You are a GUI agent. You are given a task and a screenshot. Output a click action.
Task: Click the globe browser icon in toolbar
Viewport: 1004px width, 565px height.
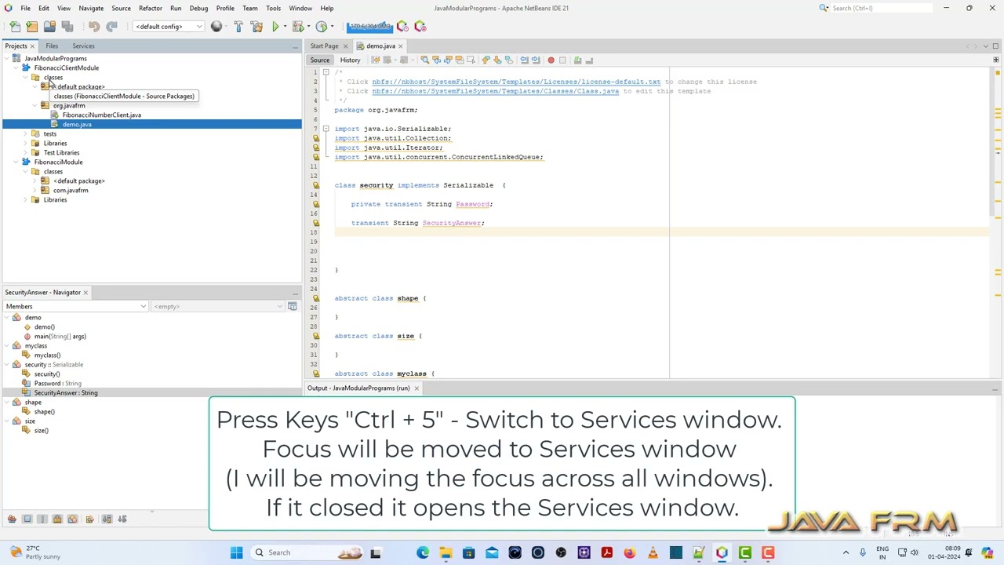pyautogui.click(x=216, y=27)
